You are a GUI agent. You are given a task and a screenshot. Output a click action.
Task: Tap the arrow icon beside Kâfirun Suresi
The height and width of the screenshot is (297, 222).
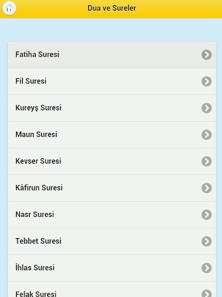pyautogui.click(x=206, y=188)
